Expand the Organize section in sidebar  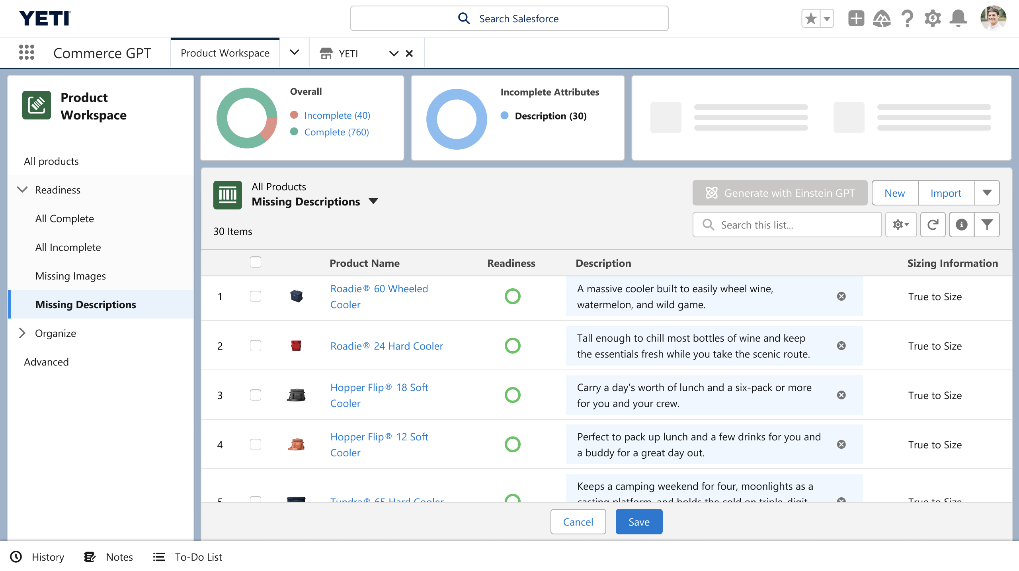22,333
